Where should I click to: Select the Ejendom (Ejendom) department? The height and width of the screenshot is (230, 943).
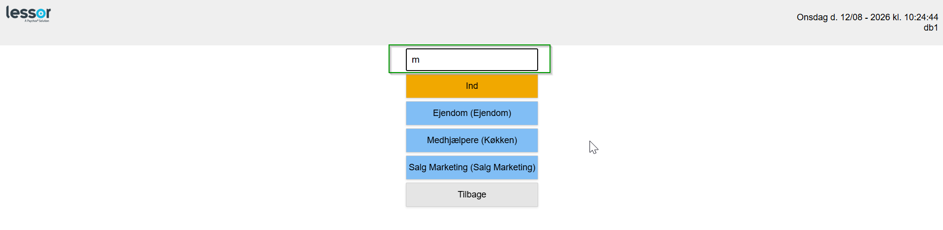coord(471,113)
